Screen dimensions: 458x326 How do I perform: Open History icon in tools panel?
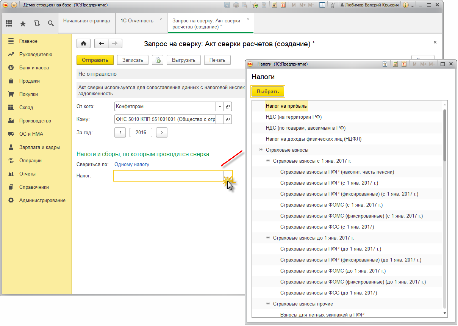point(37,24)
